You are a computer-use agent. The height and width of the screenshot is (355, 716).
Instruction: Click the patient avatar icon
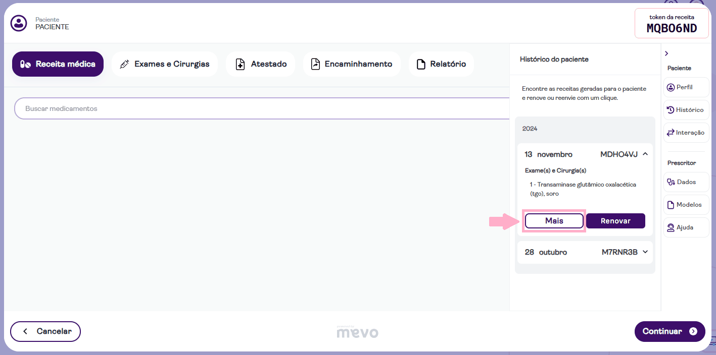tap(19, 23)
